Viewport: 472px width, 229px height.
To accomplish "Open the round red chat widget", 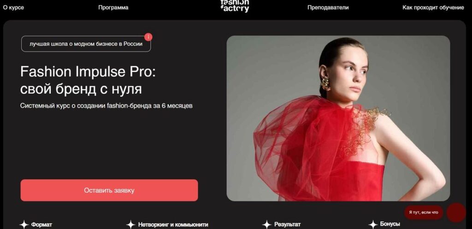I will (x=456, y=212).
